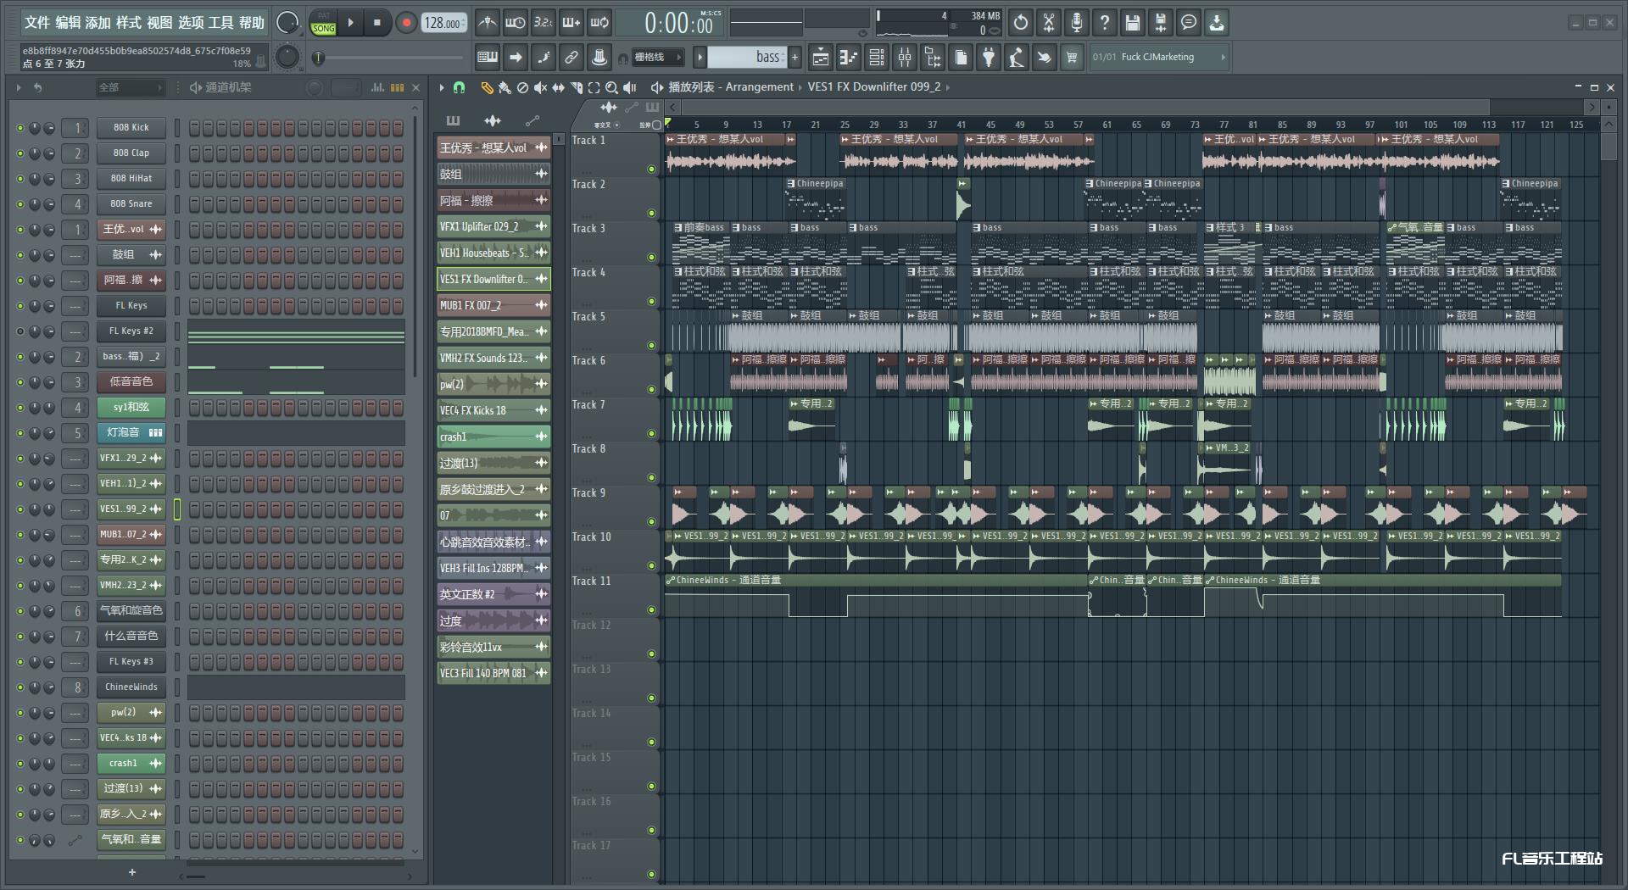
Task: Render as audio file icon
Action: (1161, 23)
